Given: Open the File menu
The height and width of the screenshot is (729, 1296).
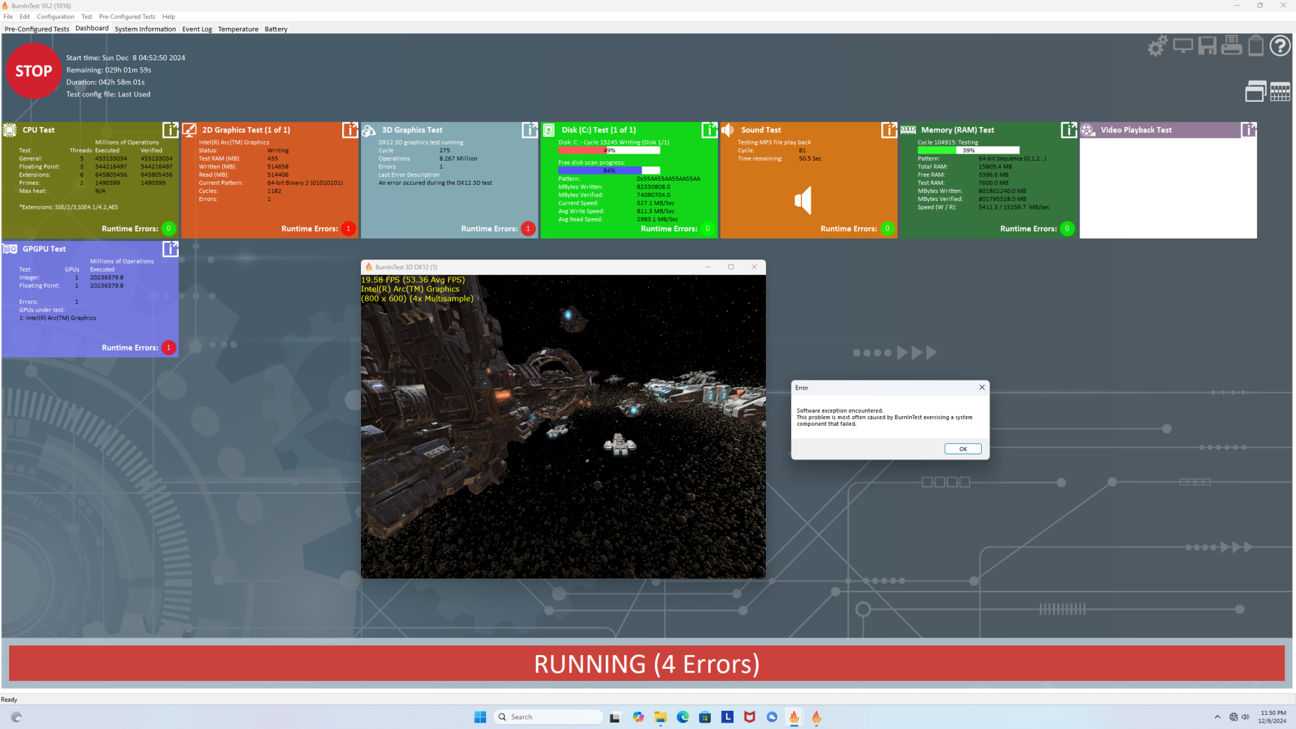Looking at the screenshot, I should [8, 17].
